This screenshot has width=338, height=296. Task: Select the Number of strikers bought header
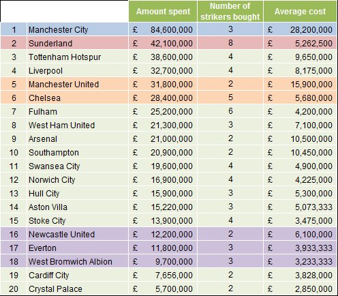point(230,12)
